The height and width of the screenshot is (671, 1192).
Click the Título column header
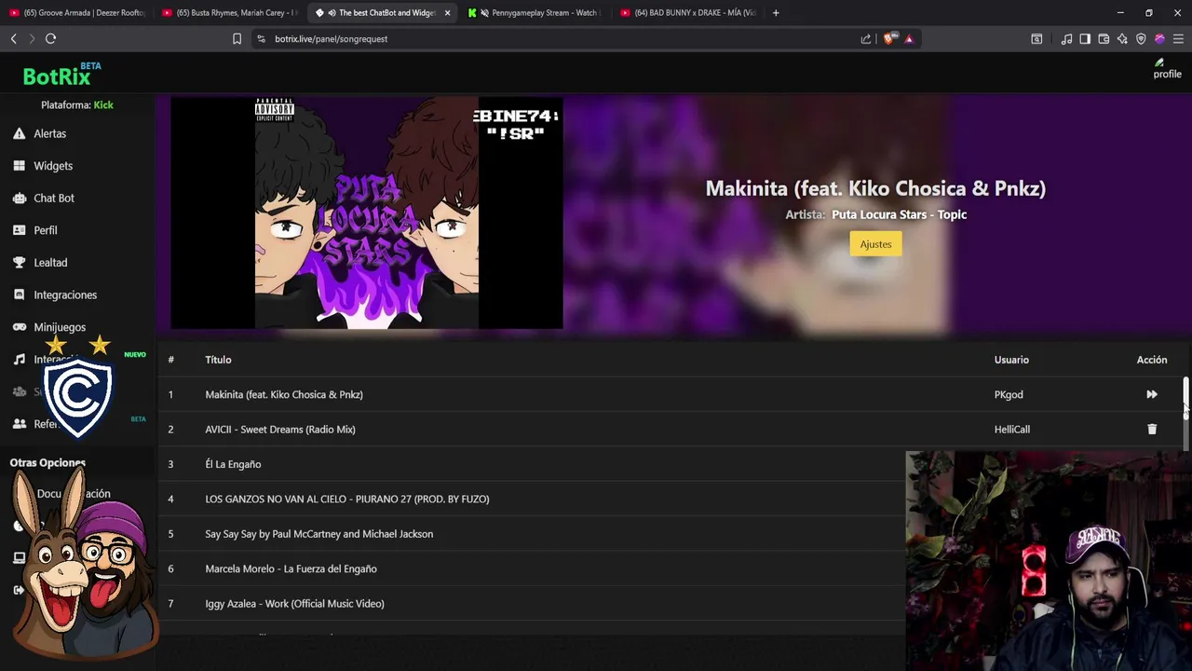tap(218, 360)
